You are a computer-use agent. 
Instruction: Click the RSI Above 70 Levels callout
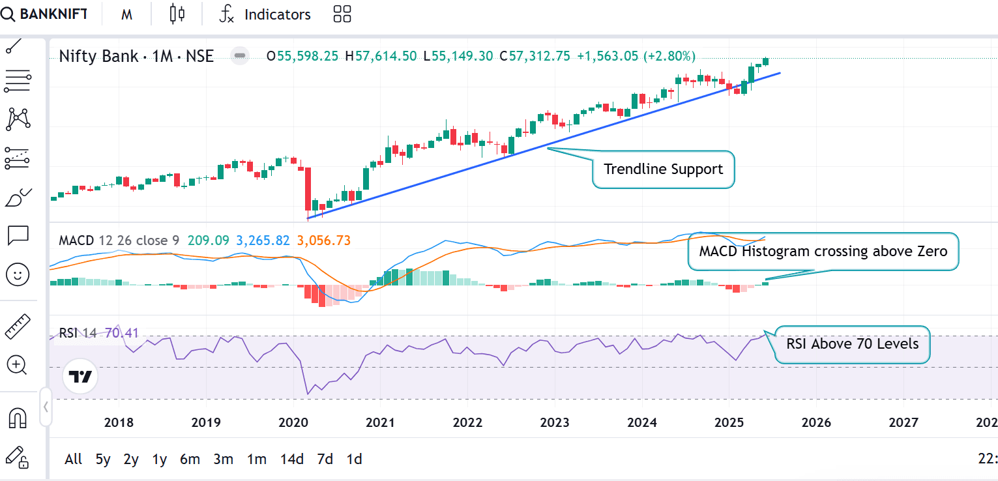(852, 344)
